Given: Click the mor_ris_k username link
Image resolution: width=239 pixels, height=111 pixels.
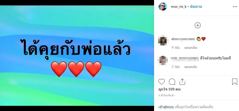Looking at the screenshot, I should (x=179, y=7).
